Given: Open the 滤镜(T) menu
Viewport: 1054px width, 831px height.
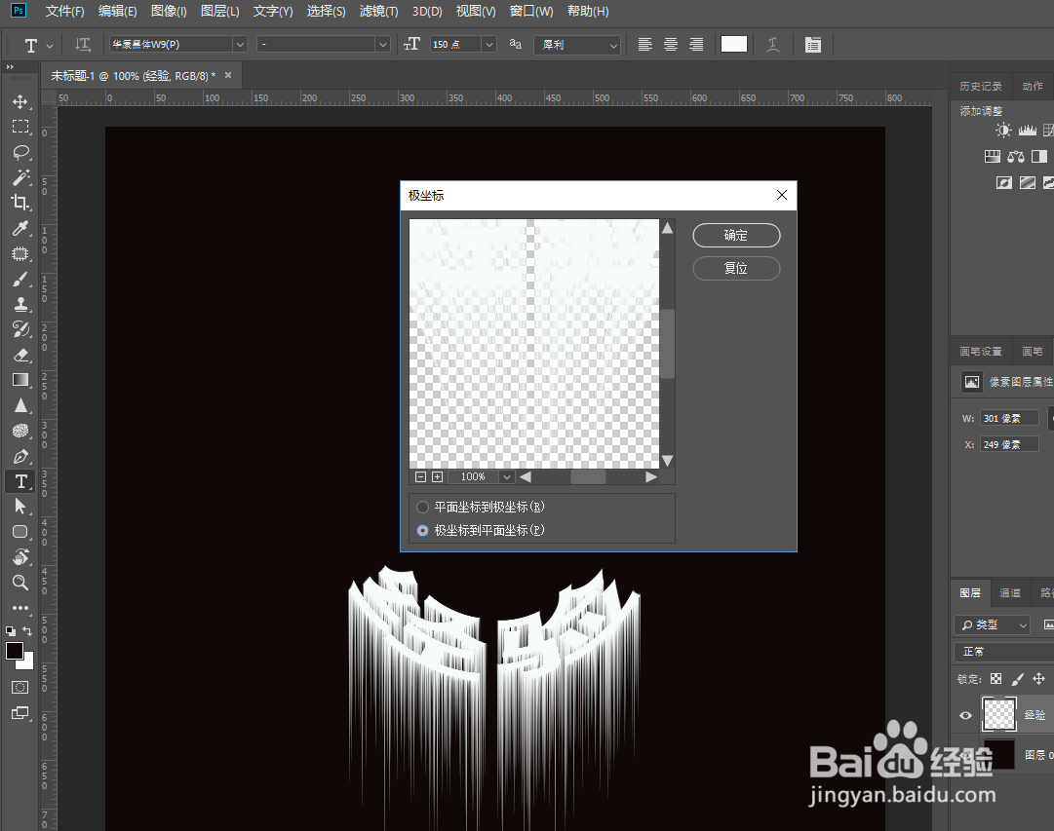Looking at the screenshot, I should tap(378, 12).
